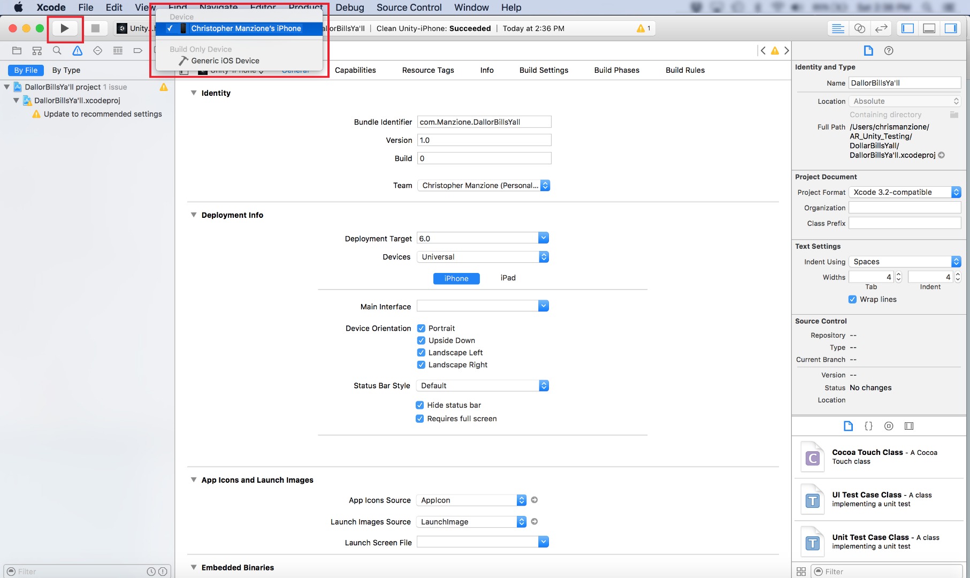Viewport: 970px width, 578px height.
Task: Toggle Wrap lines checkbox
Action: [x=853, y=299]
